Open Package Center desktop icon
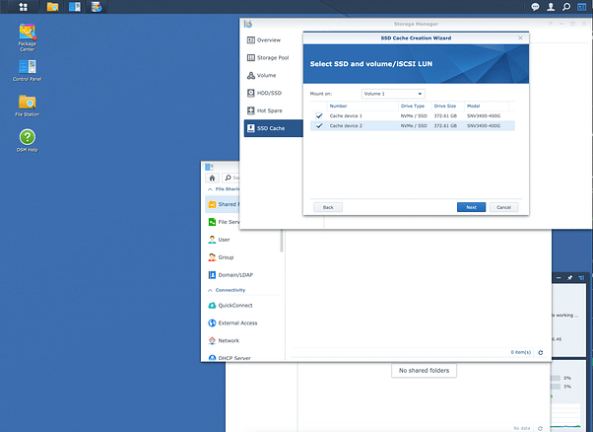Image resolution: width=593 pixels, height=432 pixels. point(28,35)
